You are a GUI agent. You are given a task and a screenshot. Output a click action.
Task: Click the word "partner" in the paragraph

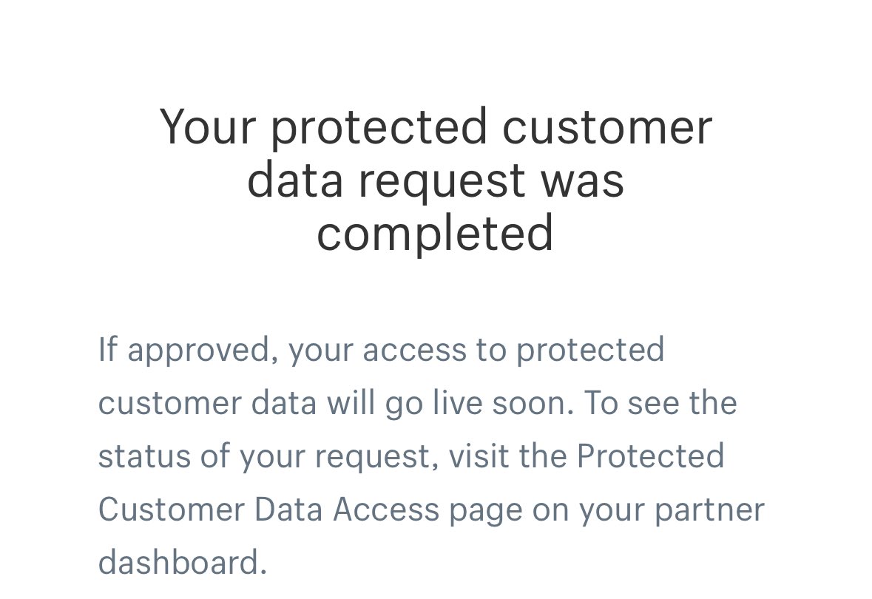tap(709, 510)
